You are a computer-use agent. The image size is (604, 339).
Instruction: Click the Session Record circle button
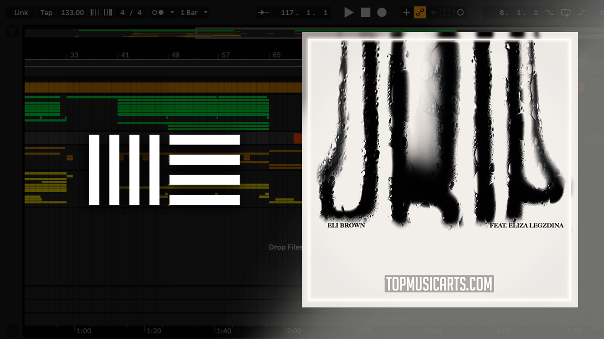pyautogui.click(x=461, y=13)
